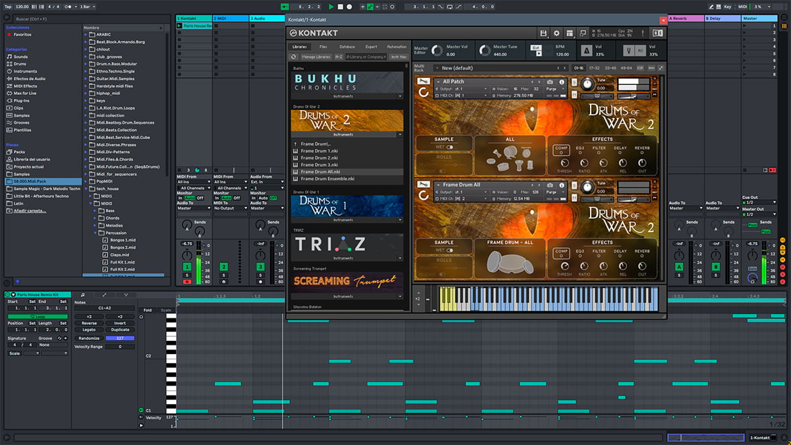Solo track 1 Kontakt

[x=187, y=274]
